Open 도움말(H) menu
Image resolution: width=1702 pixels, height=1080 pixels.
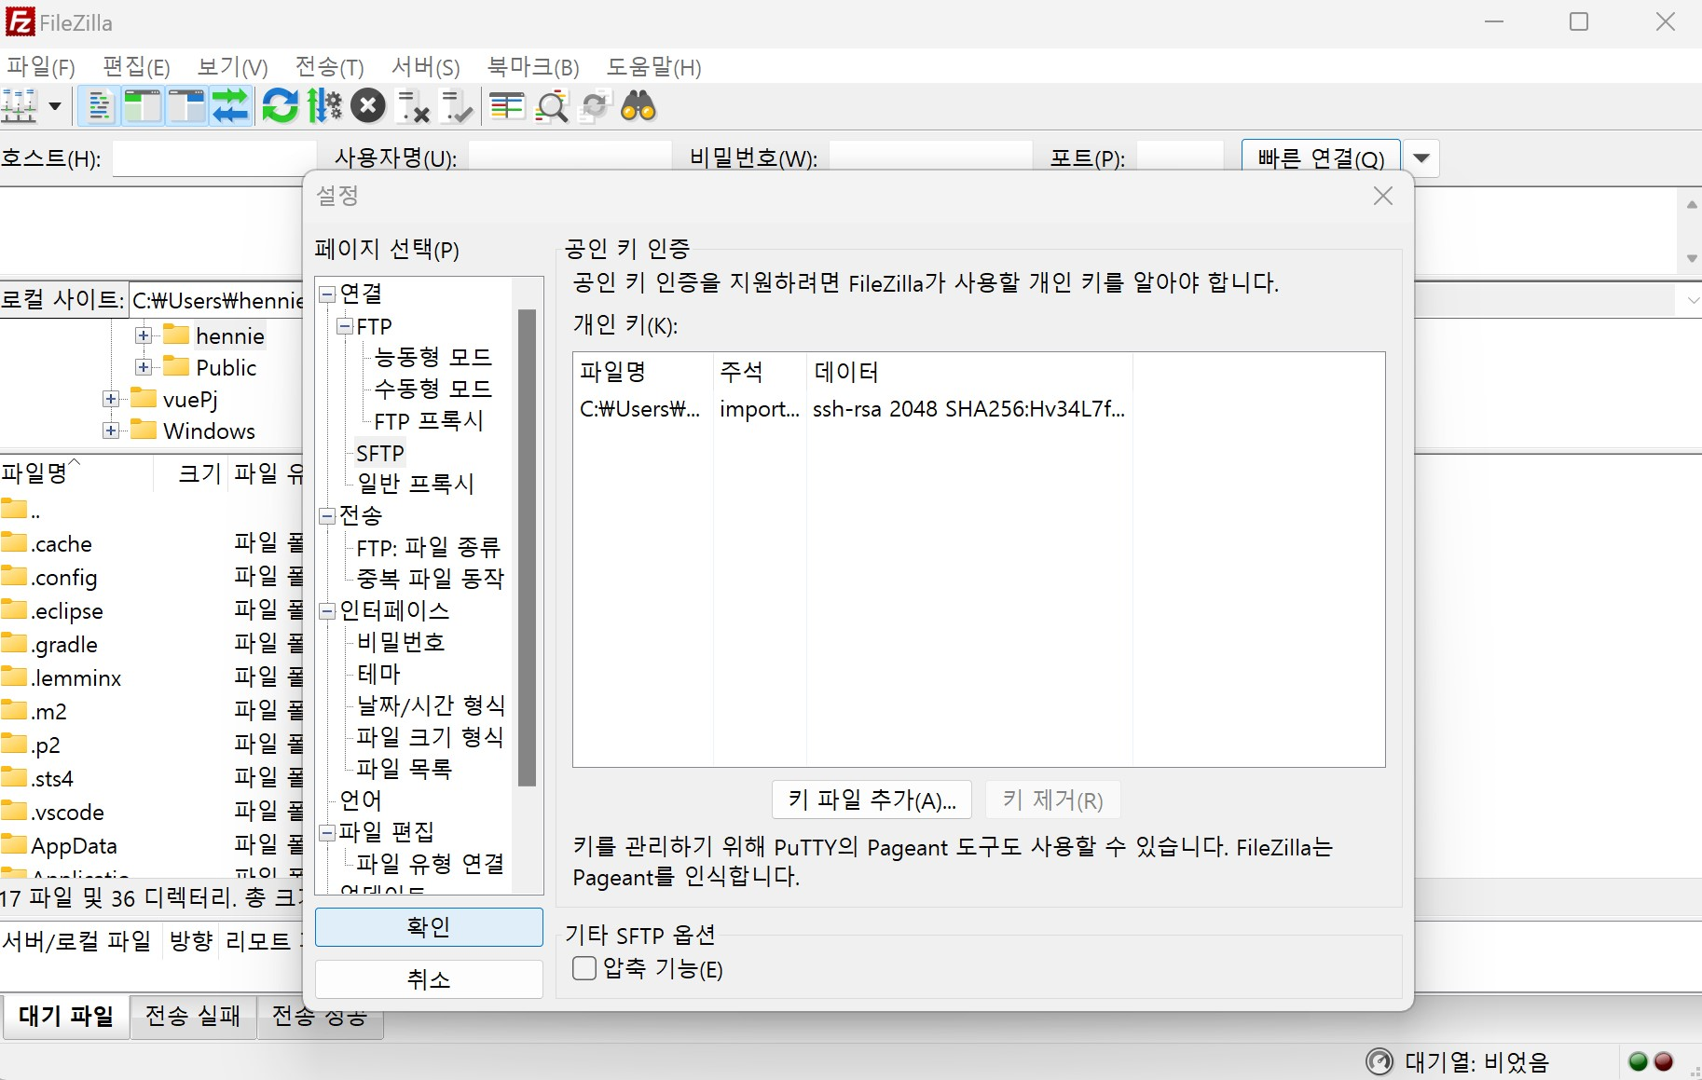pos(653,67)
